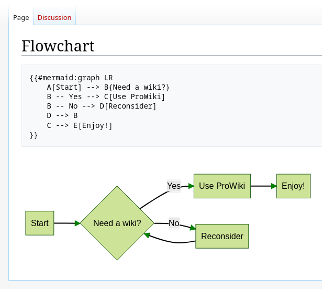322x289 pixels.
Task: Open the Discussion tab
Action: pyautogui.click(x=54, y=18)
